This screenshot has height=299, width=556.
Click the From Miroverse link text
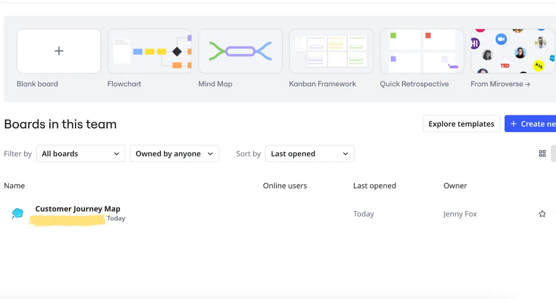click(x=500, y=84)
